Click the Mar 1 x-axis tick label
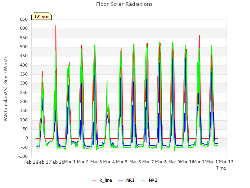The width and height of the screenshot is (250, 188). point(70,162)
